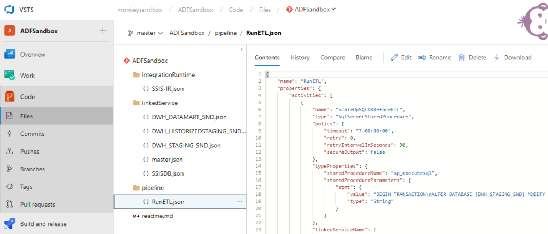Open the Commits sidebar icon

(10, 134)
